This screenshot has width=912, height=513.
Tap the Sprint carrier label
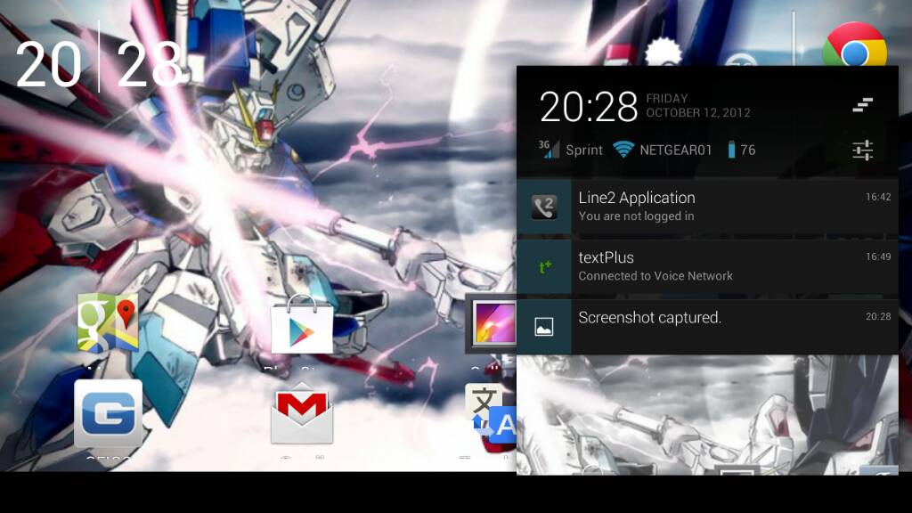(584, 150)
